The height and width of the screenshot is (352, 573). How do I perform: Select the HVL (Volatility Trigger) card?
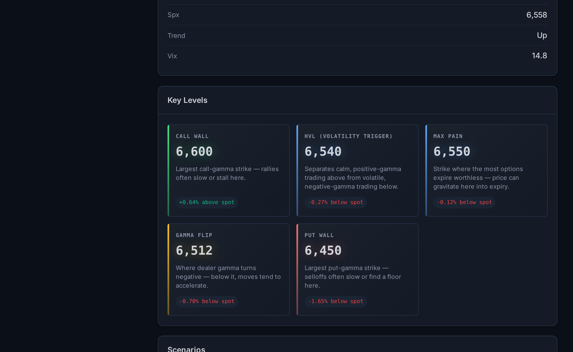point(357,170)
